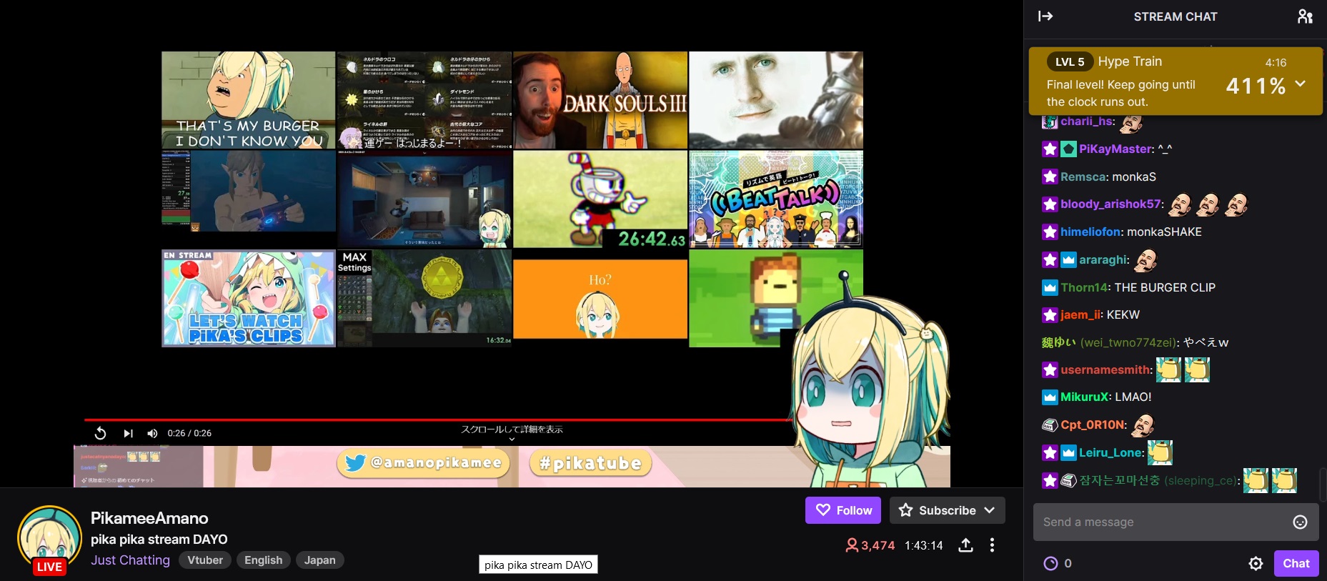The image size is (1327, 581).
Task: Click the LVL 5 Hype Train badge
Action: 1070,62
